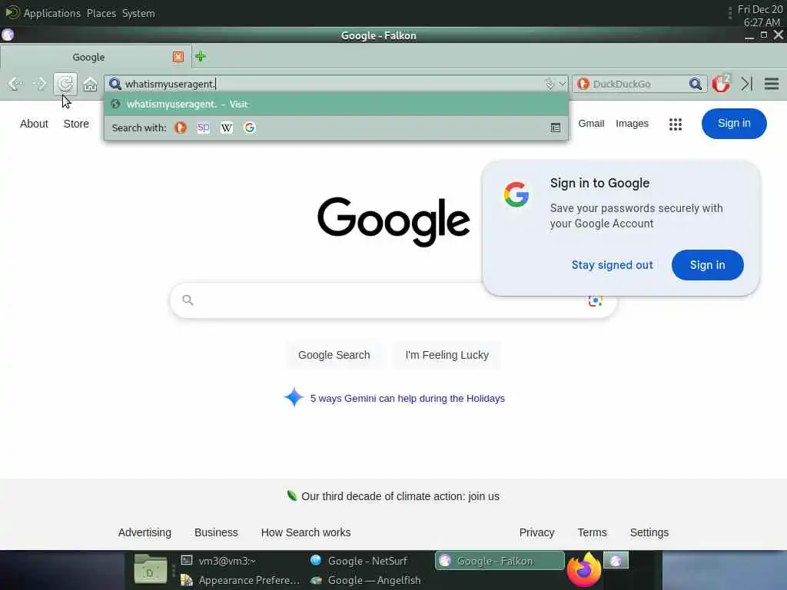Reload the current page
This screenshot has width=787, height=590.
(x=65, y=84)
